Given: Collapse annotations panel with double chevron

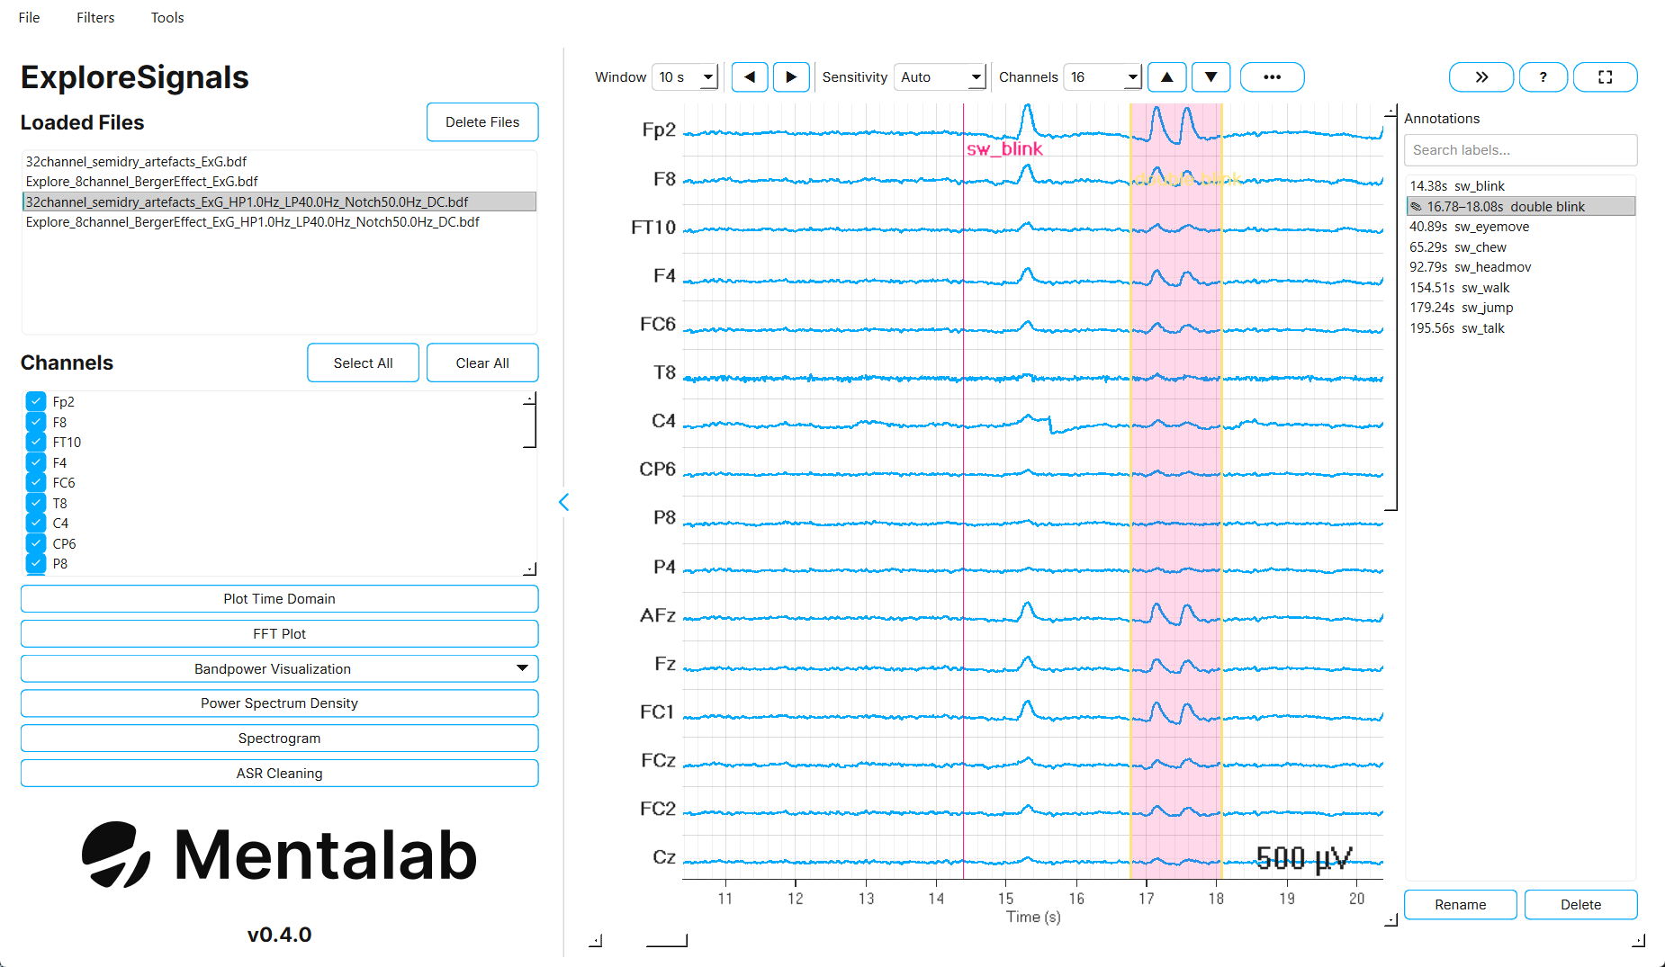Looking at the screenshot, I should pos(1481,77).
